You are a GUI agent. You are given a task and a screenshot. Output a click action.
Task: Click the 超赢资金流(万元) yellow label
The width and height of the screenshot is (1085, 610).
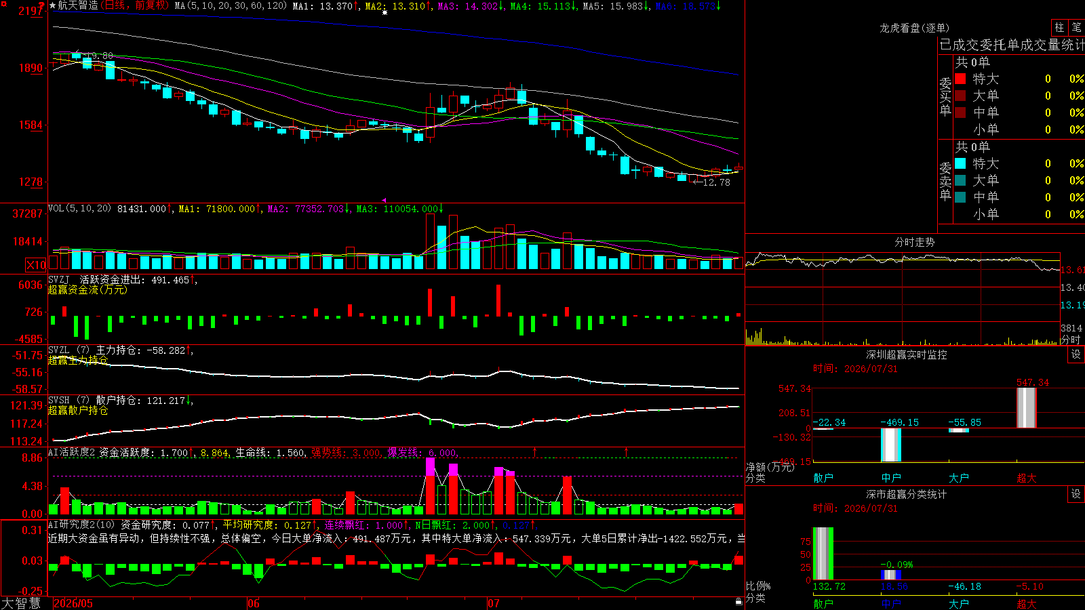point(87,289)
